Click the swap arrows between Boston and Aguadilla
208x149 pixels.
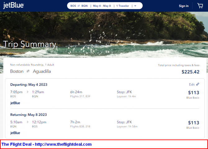tap(28, 71)
